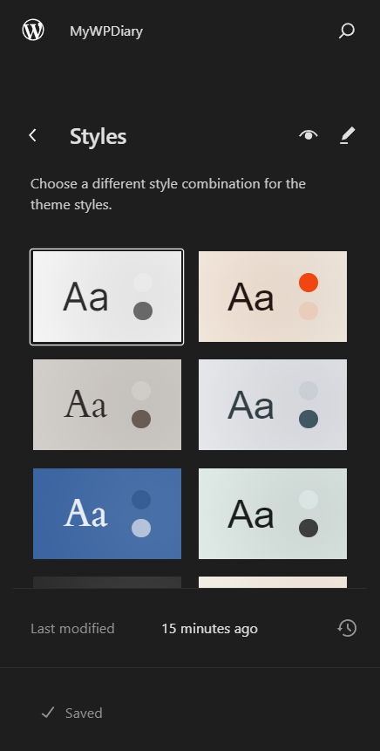Select the partially visible dark style

pyautogui.click(x=107, y=582)
